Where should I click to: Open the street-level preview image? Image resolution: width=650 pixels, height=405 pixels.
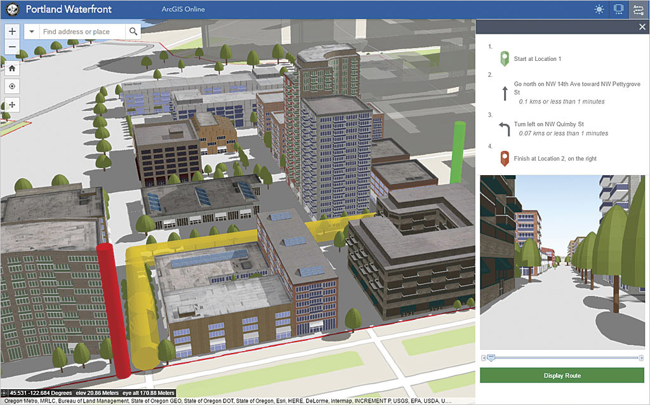562,262
